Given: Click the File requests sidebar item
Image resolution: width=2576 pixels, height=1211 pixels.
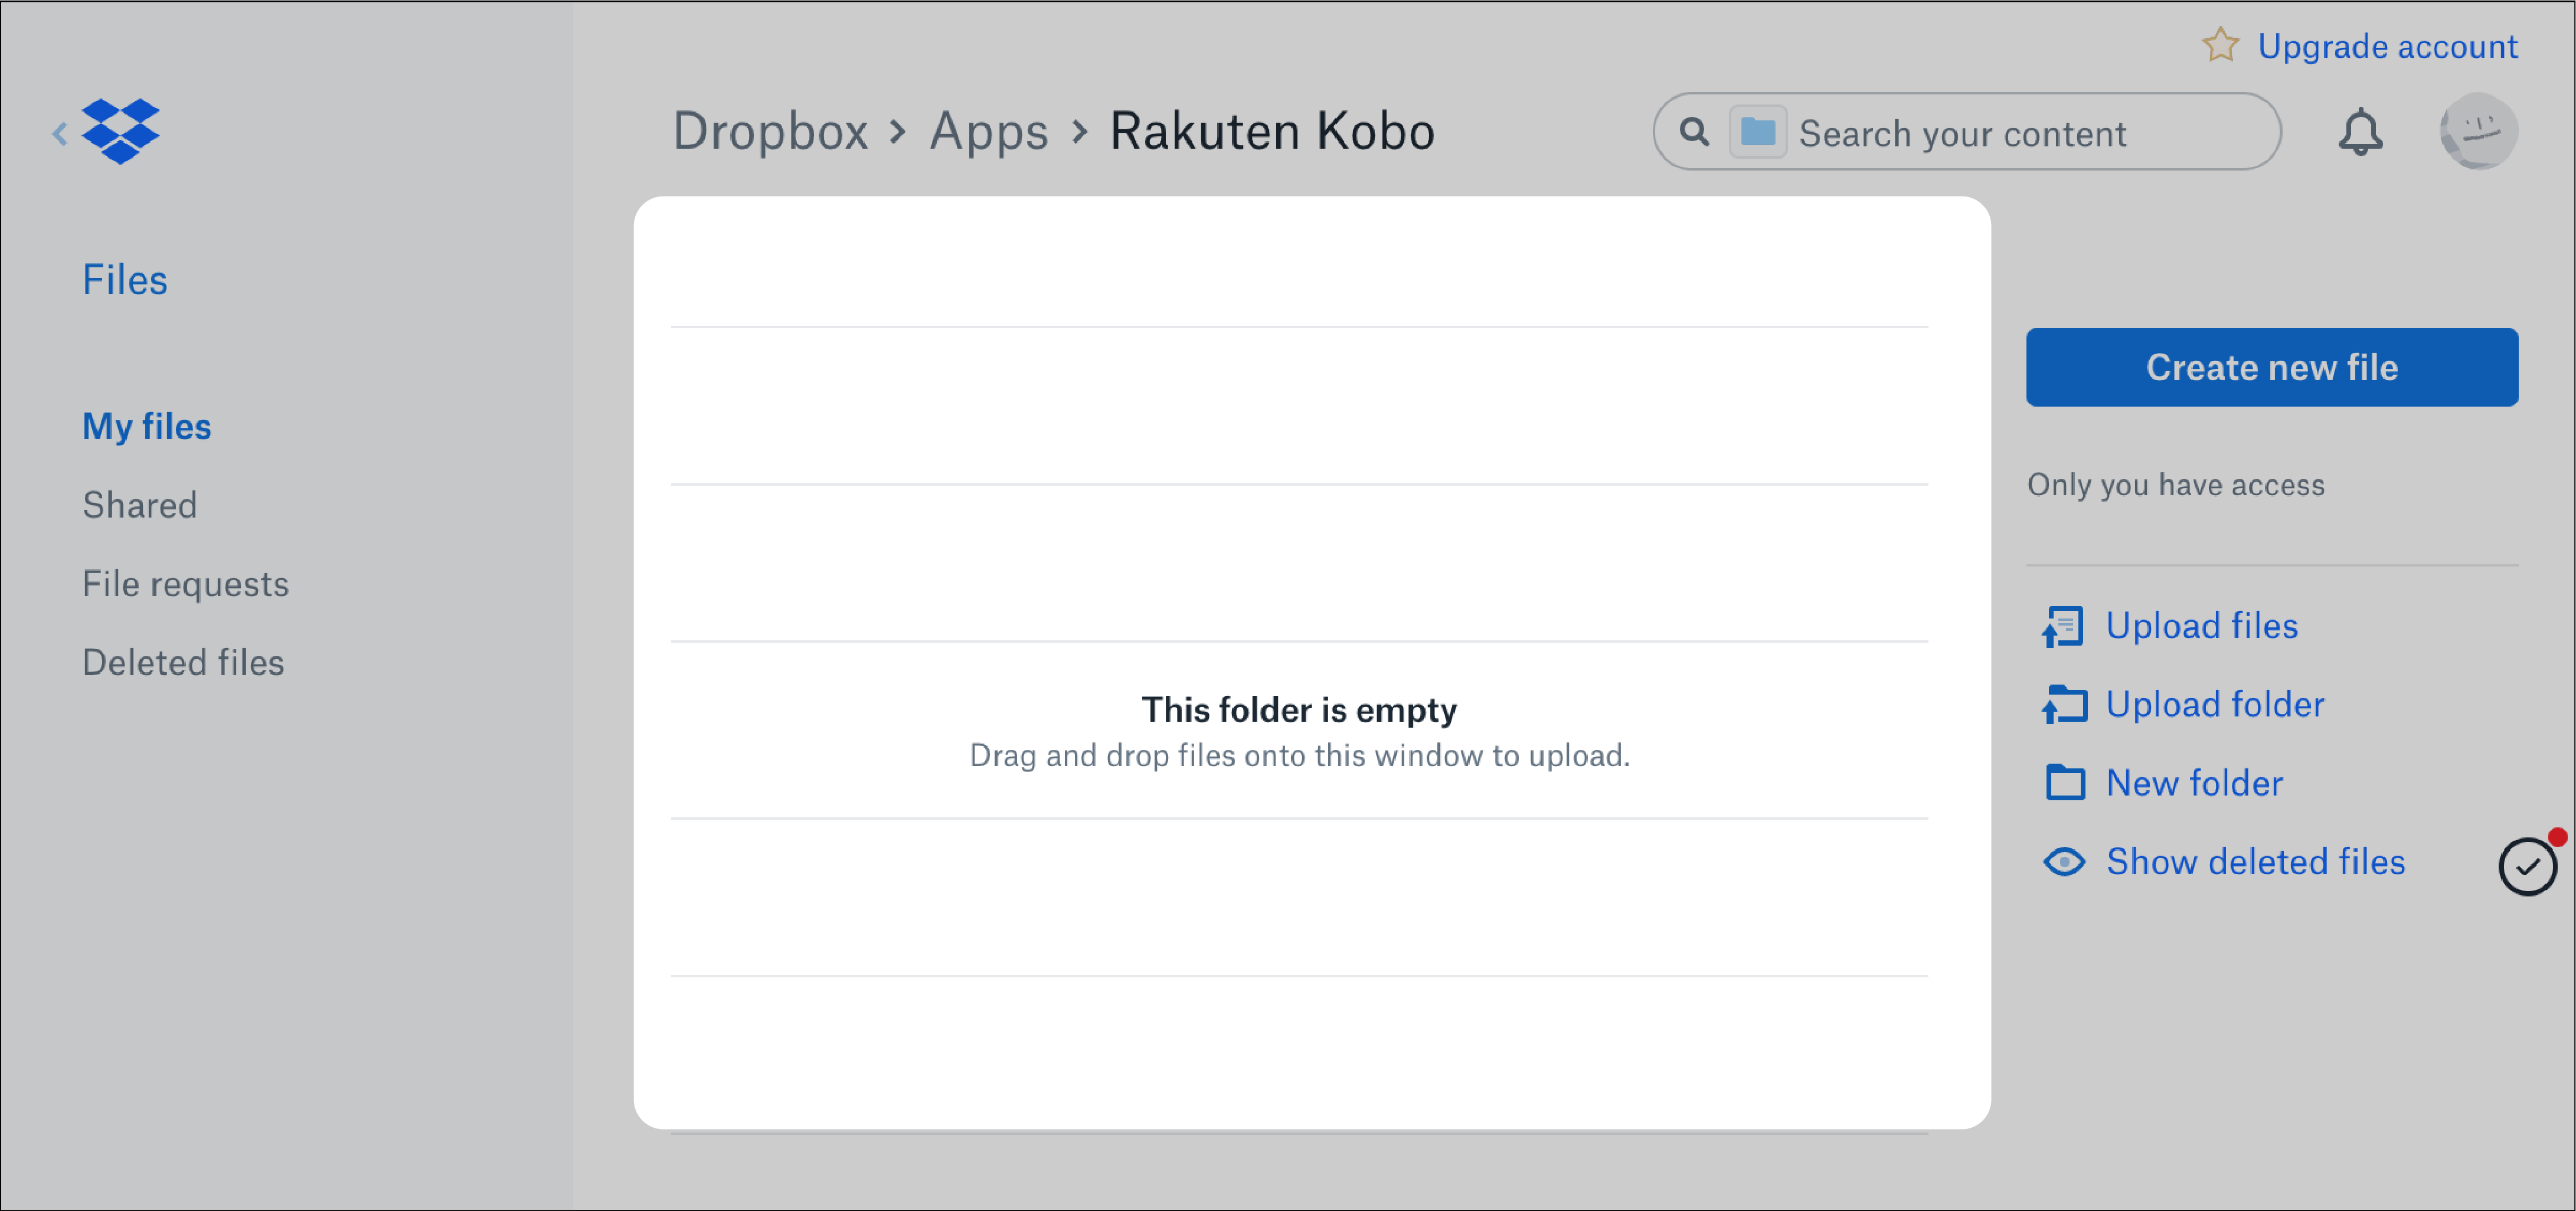Looking at the screenshot, I should coord(185,583).
